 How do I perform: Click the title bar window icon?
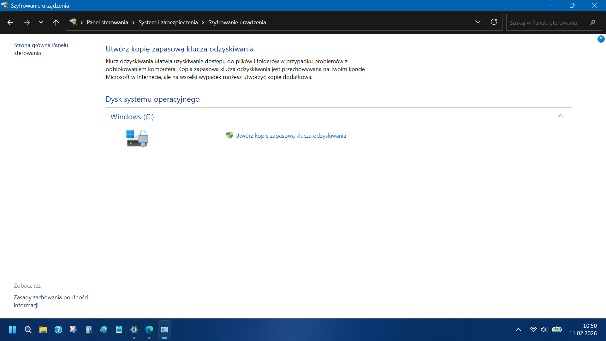point(4,5)
